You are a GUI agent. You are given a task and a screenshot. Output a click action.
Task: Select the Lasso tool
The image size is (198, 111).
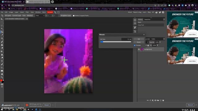[2, 26]
